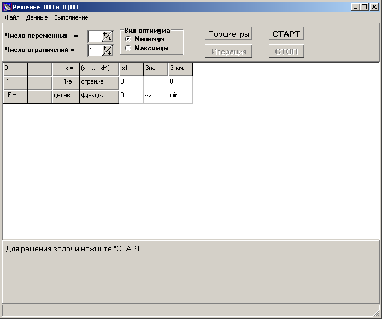This screenshot has height=319, width=382.
Task: Click the 'целев.' label cell
Action: pyautogui.click(x=66, y=97)
